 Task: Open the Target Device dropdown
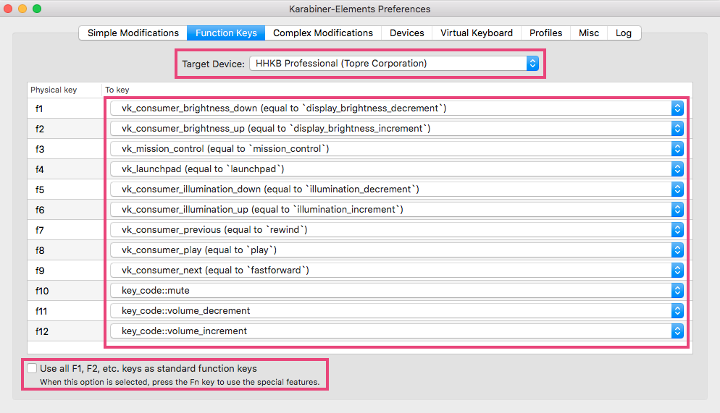click(x=394, y=63)
